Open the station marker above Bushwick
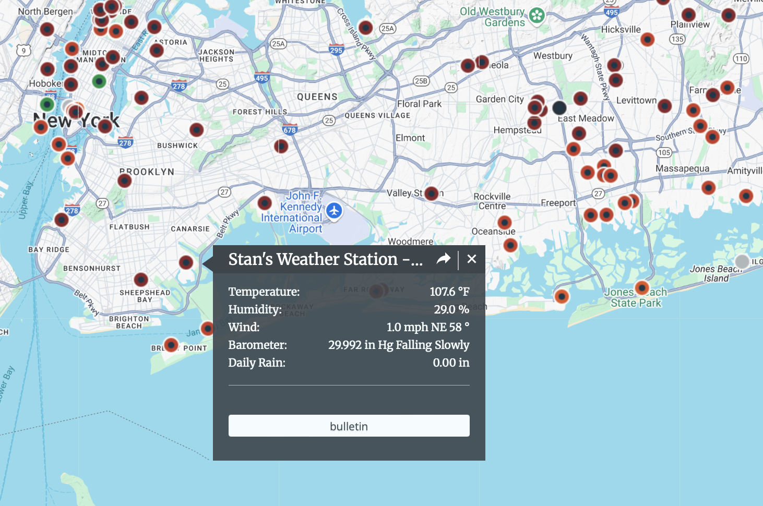Viewport: 763px width, 506px height. (196, 129)
